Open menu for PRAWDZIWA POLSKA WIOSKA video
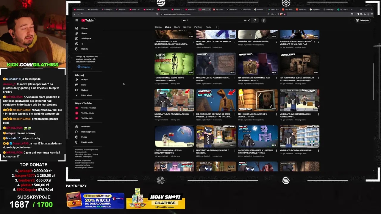The height and width of the screenshot is (214, 381). click(x=193, y=114)
